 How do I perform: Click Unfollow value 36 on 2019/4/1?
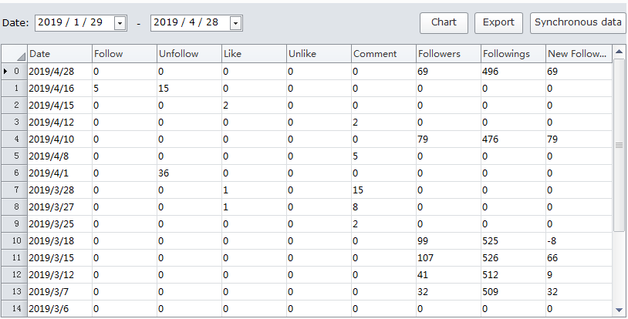point(190,173)
